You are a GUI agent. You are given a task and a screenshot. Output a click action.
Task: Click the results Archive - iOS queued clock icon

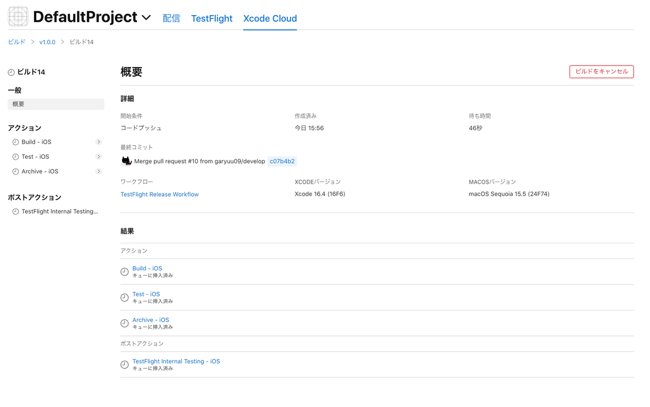point(125,323)
